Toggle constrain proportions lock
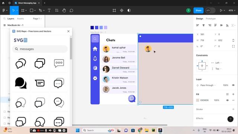 (x=233, y=40)
